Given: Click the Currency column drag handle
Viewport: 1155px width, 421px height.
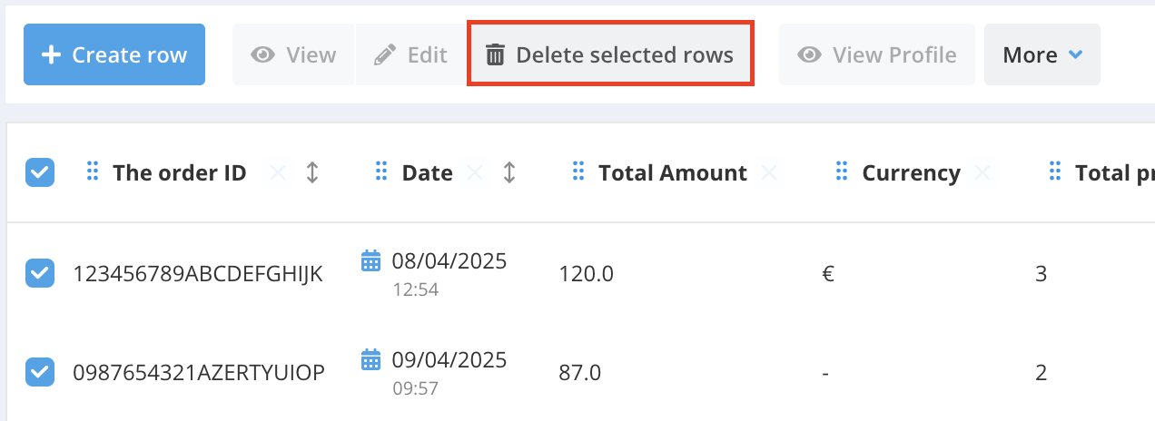Looking at the screenshot, I should 842,171.
